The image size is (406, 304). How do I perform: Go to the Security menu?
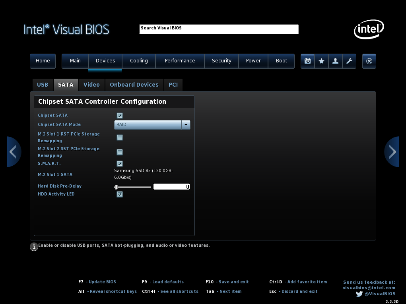pyautogui.click(x=221, y=61)
